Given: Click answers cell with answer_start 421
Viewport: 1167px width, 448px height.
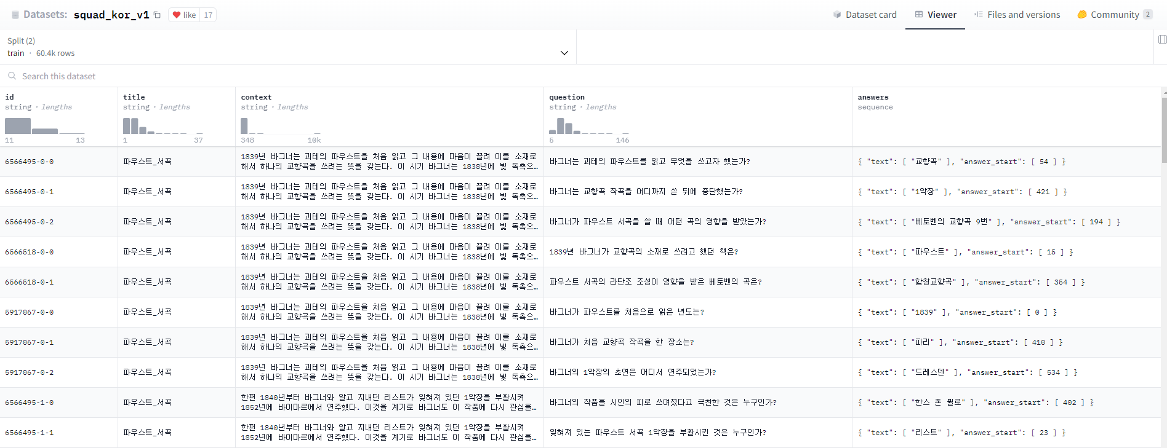Looking at the screenshot, I should [x=1006, y=192].
